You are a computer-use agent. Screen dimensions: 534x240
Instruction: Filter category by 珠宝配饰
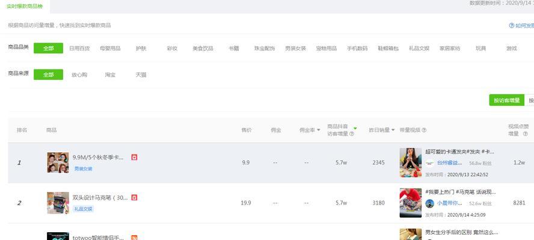tap(265, 48)
